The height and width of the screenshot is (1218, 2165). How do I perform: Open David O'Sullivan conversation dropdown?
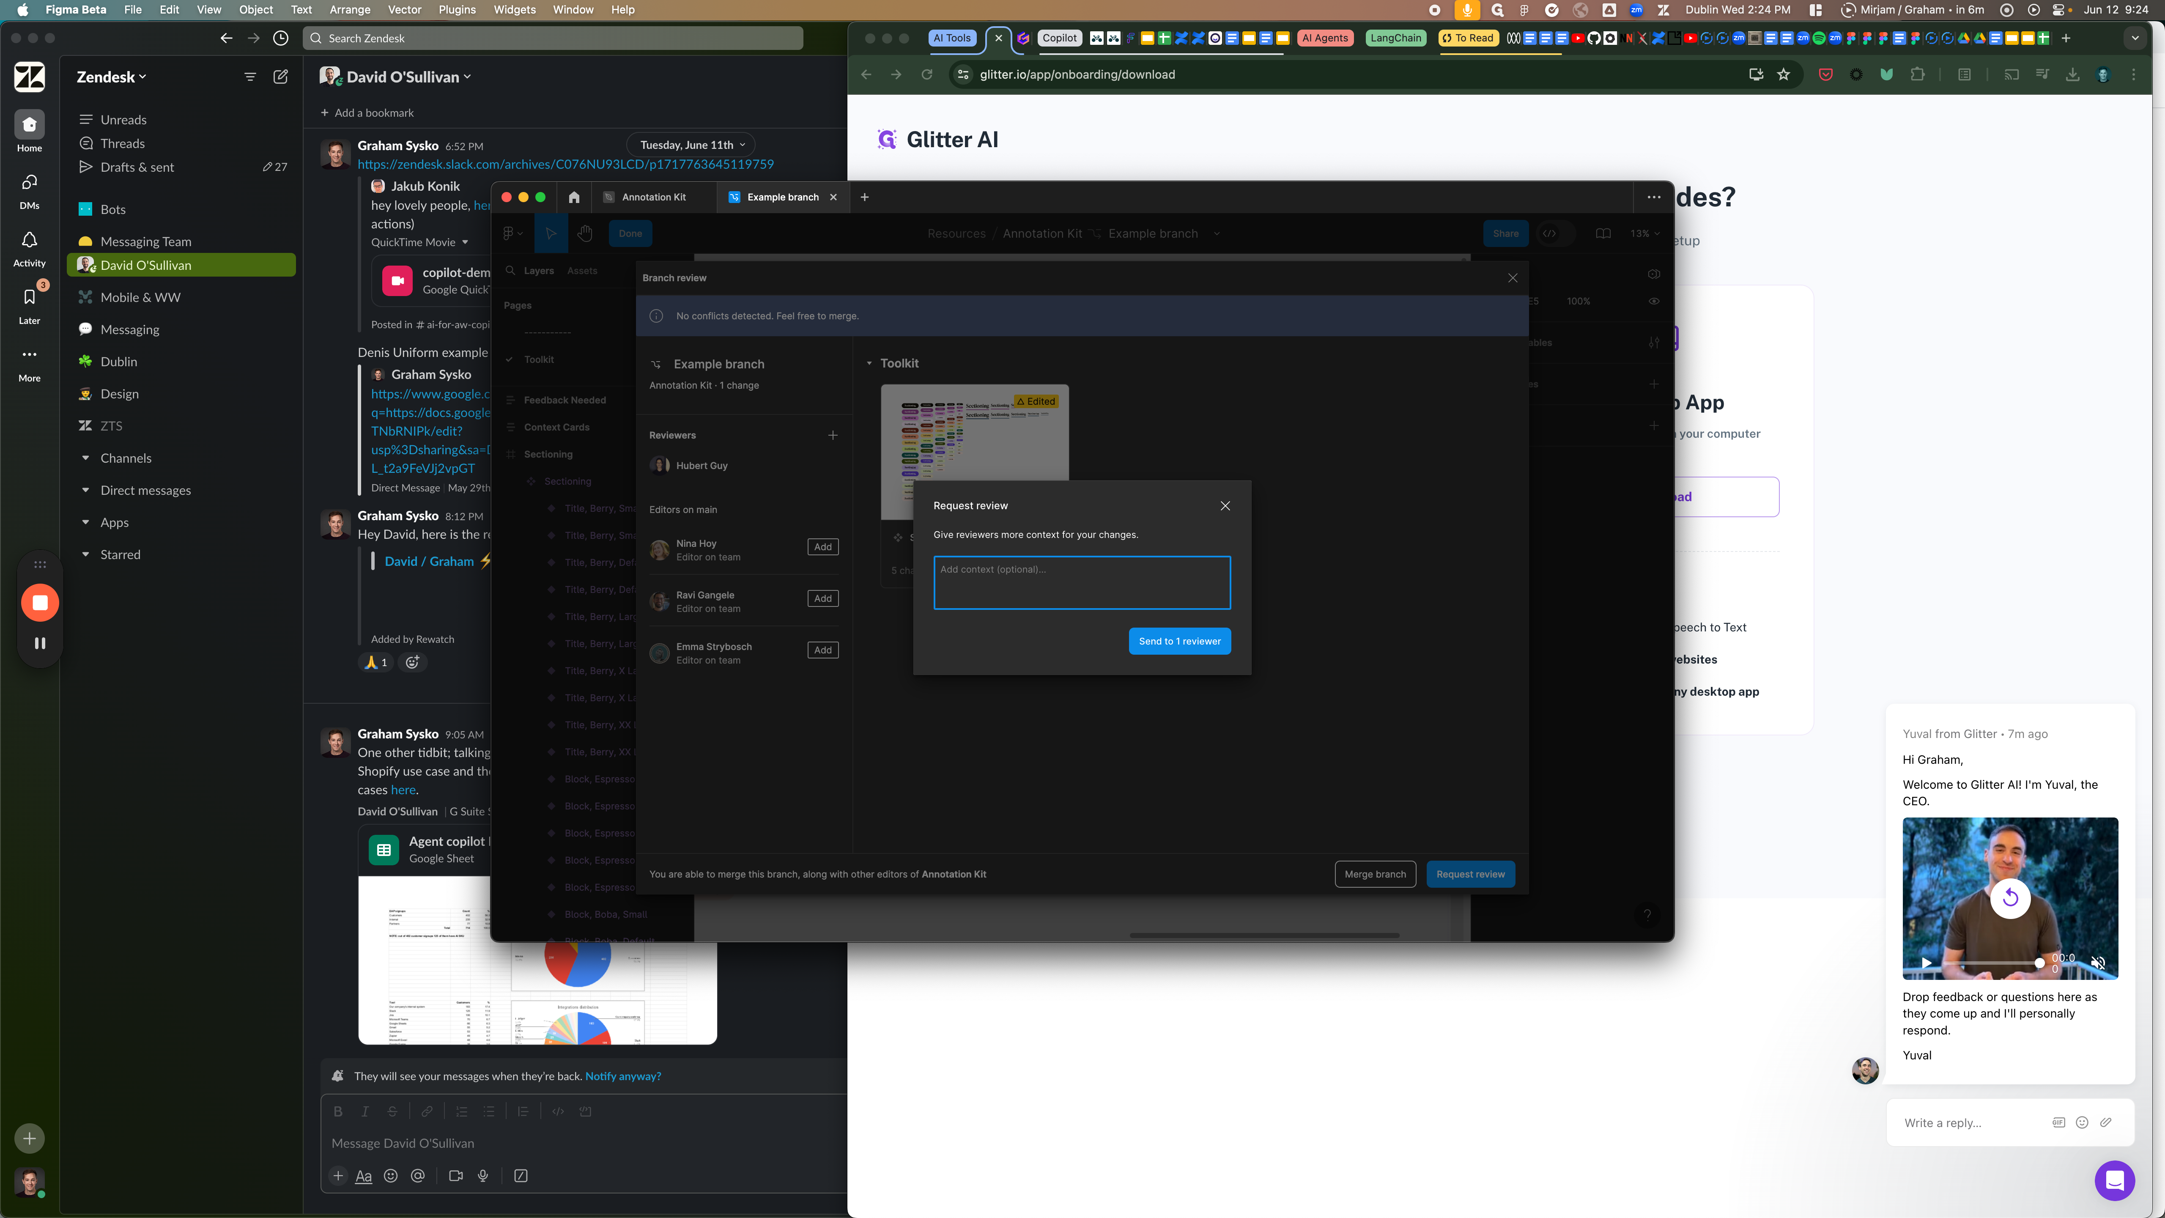[408, 77]
